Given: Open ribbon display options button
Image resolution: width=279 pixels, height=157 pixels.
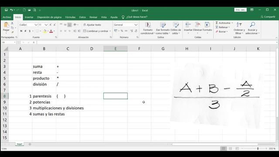Looking at the screenshot, I should pyautogui.click(x=252, y=10).
